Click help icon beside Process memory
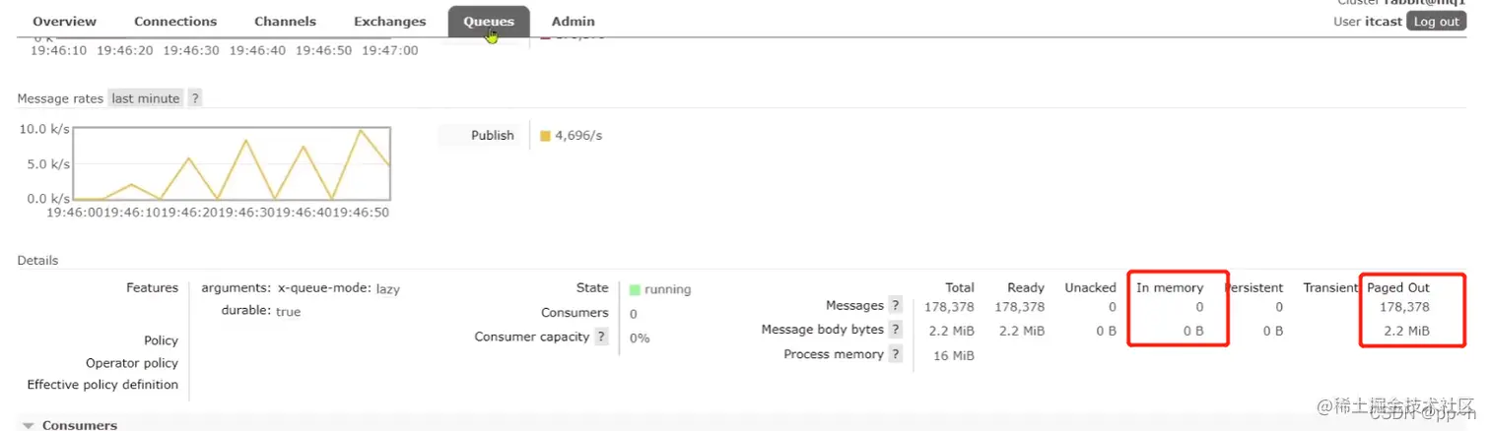Image resolution: width=1490 pixels, height=431 pixels. coord(895,354)
